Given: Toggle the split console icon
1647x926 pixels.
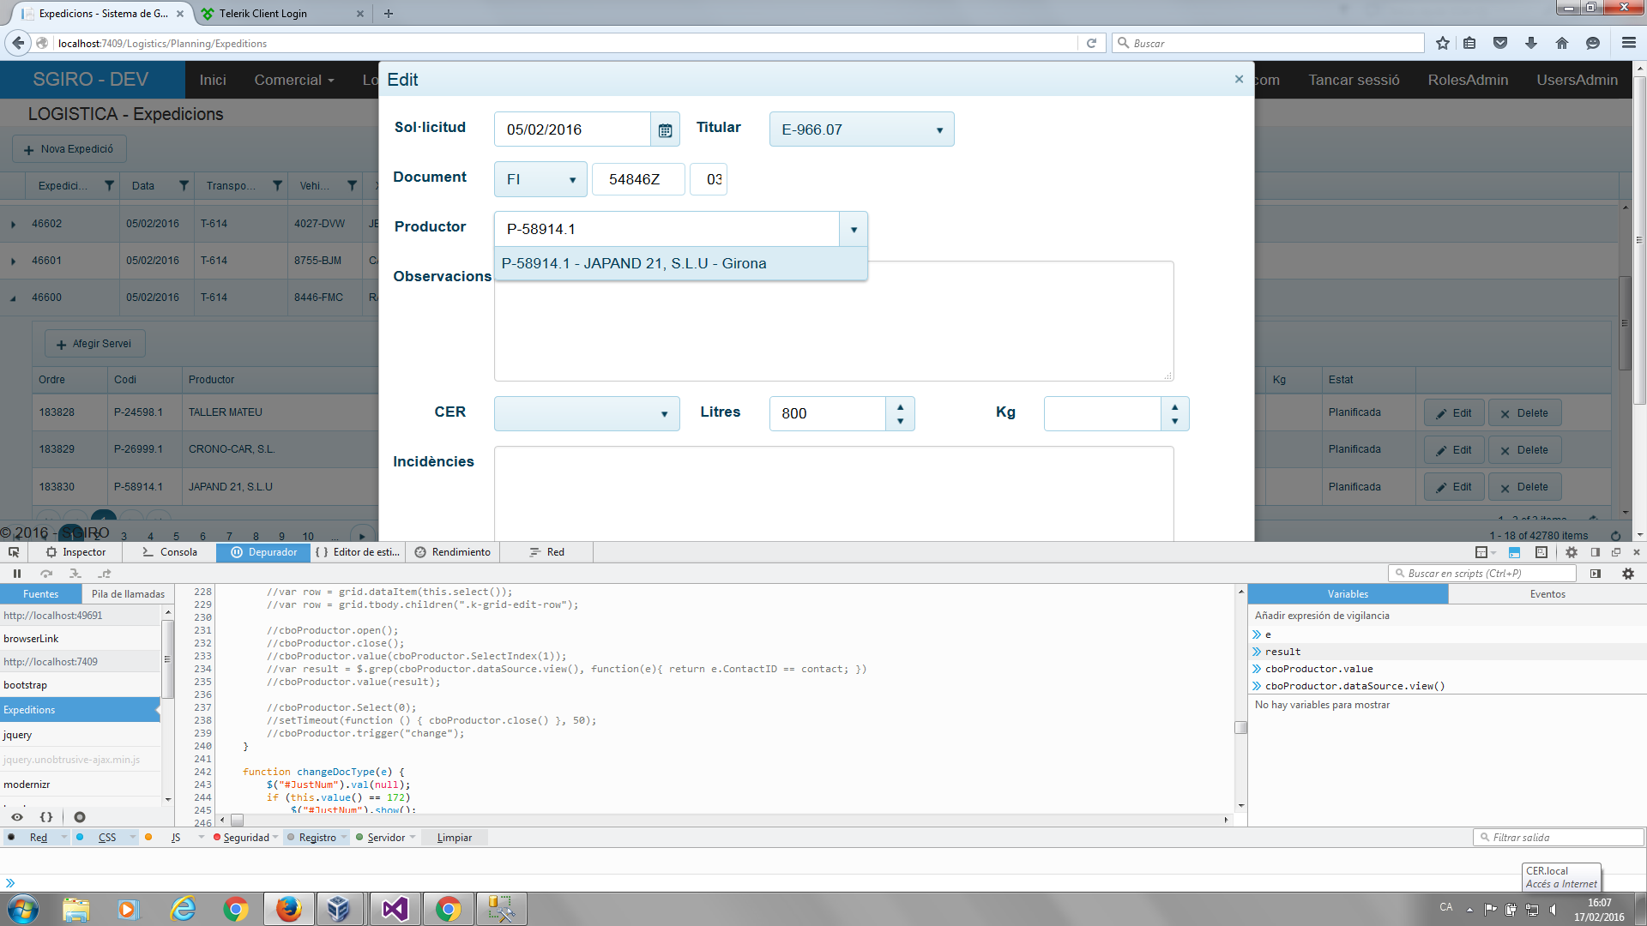Looking at the screenshot, I should (1514, 552).
